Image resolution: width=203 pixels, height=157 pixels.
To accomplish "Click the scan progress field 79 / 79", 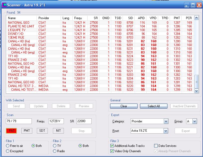I will [19, 121].
